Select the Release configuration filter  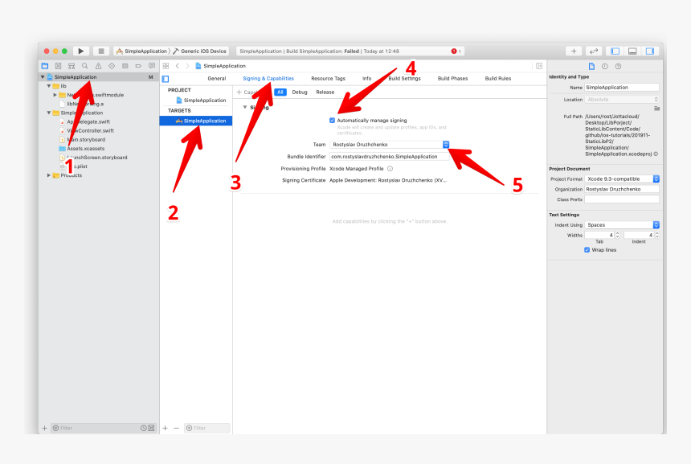(325, 92)
